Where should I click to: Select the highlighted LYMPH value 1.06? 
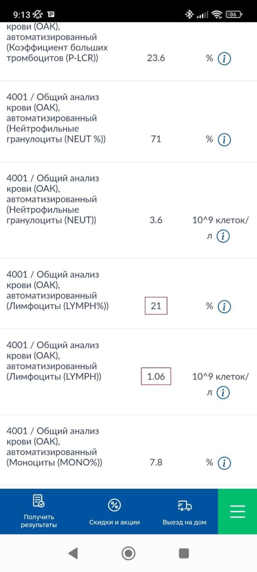[x=156, y=377]
